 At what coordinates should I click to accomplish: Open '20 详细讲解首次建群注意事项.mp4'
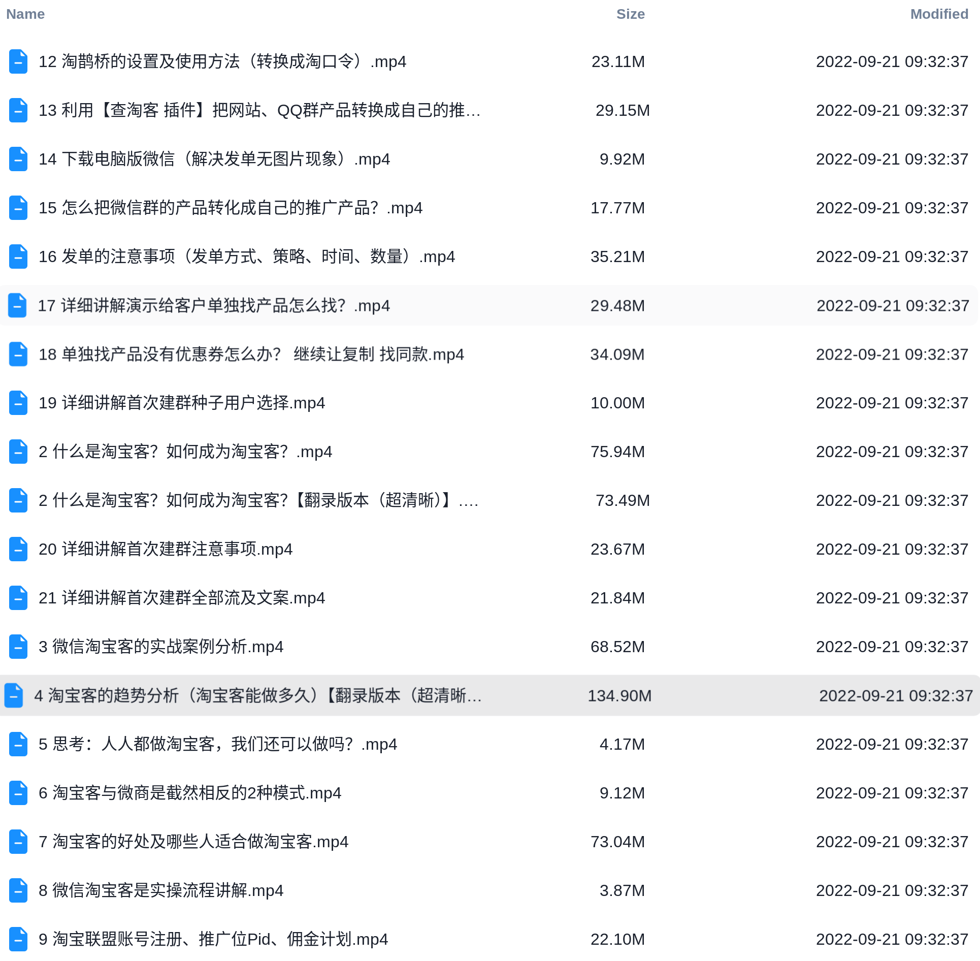point(166,549)
